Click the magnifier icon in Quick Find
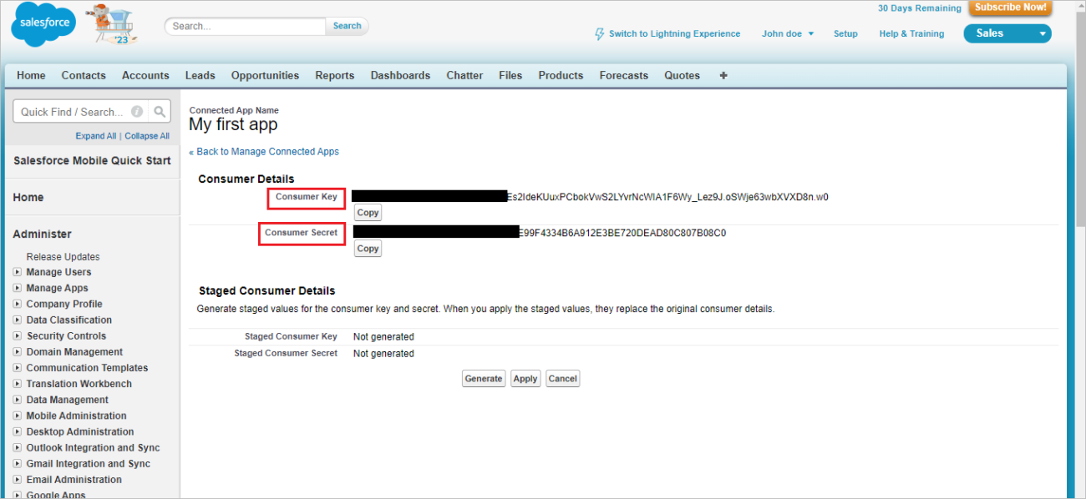Image resolution: width=1086 pixels, height=499 pixels. pos(160,111)
